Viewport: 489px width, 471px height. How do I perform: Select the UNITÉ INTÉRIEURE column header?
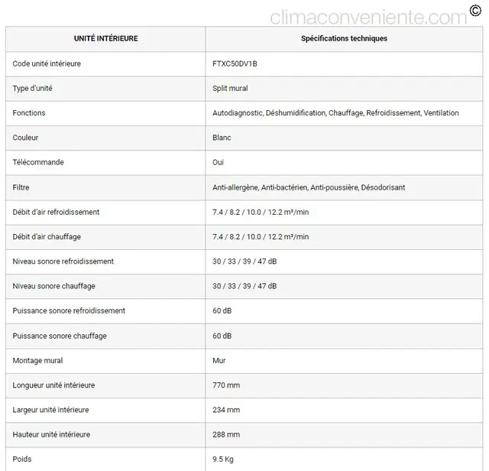(x=105, y=39)
